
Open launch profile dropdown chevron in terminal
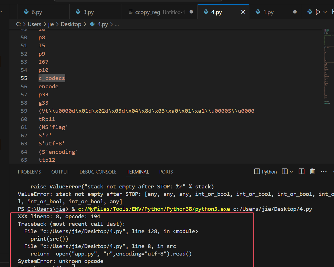291,171
